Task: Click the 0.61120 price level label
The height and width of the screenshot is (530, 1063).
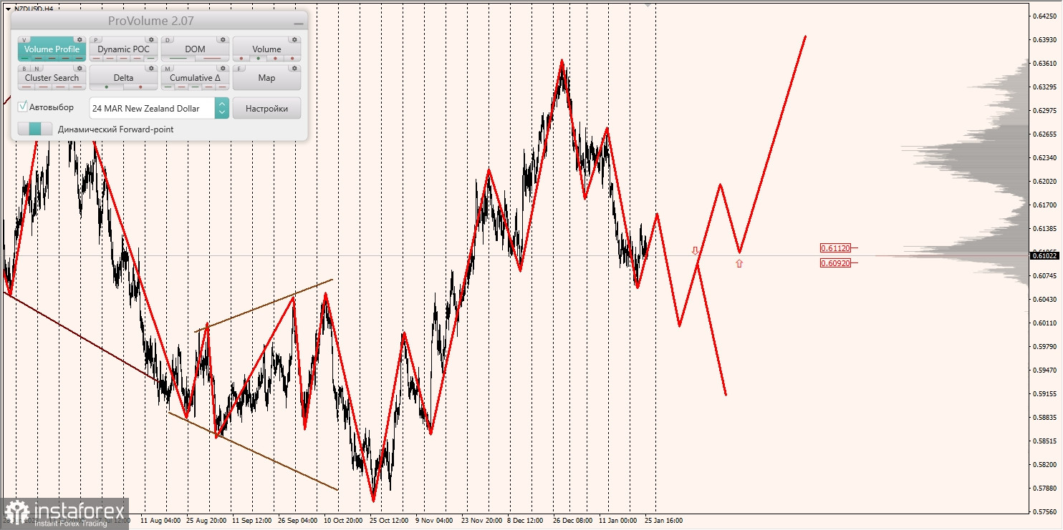Action: (x=835, y=248)
